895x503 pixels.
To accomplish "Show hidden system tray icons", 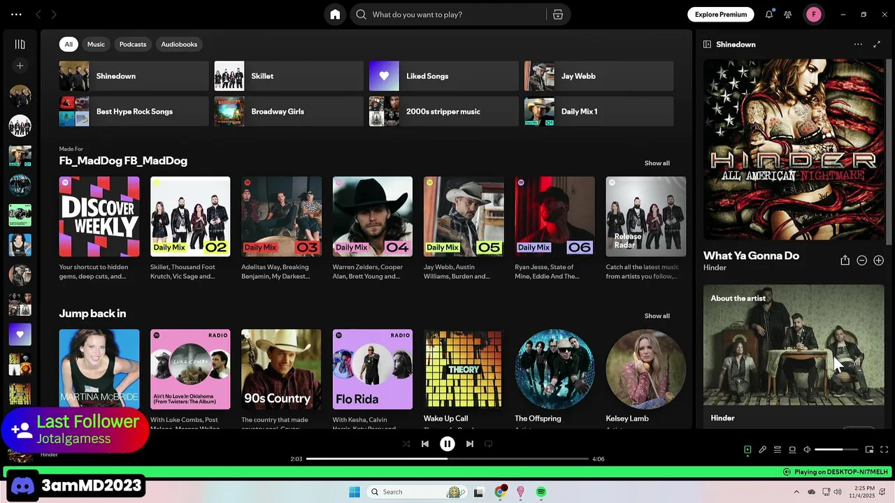I will (x=796, y=492).
